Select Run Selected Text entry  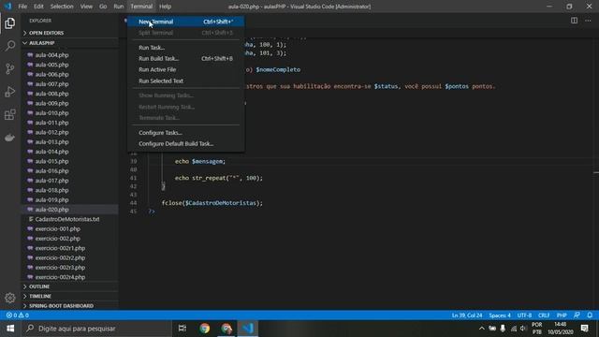(185, 81)
